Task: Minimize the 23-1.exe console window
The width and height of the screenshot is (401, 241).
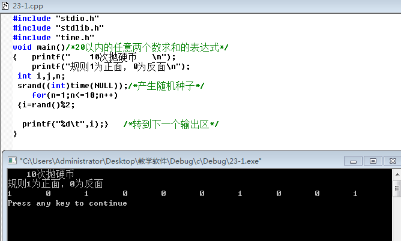Action: coord(353,161)
